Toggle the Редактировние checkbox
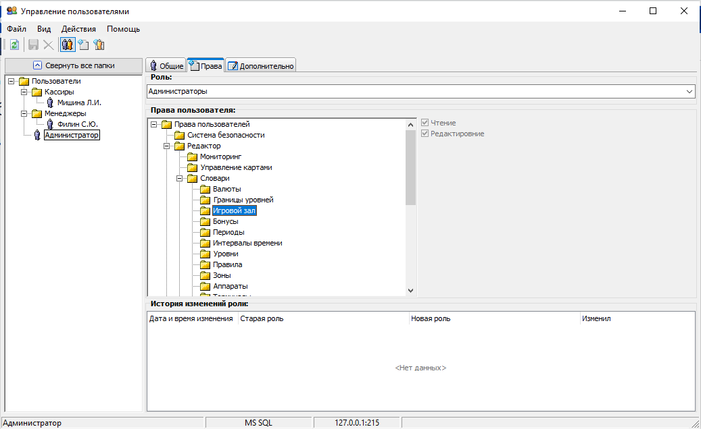The image size is (701, 429). click(425, 134)
